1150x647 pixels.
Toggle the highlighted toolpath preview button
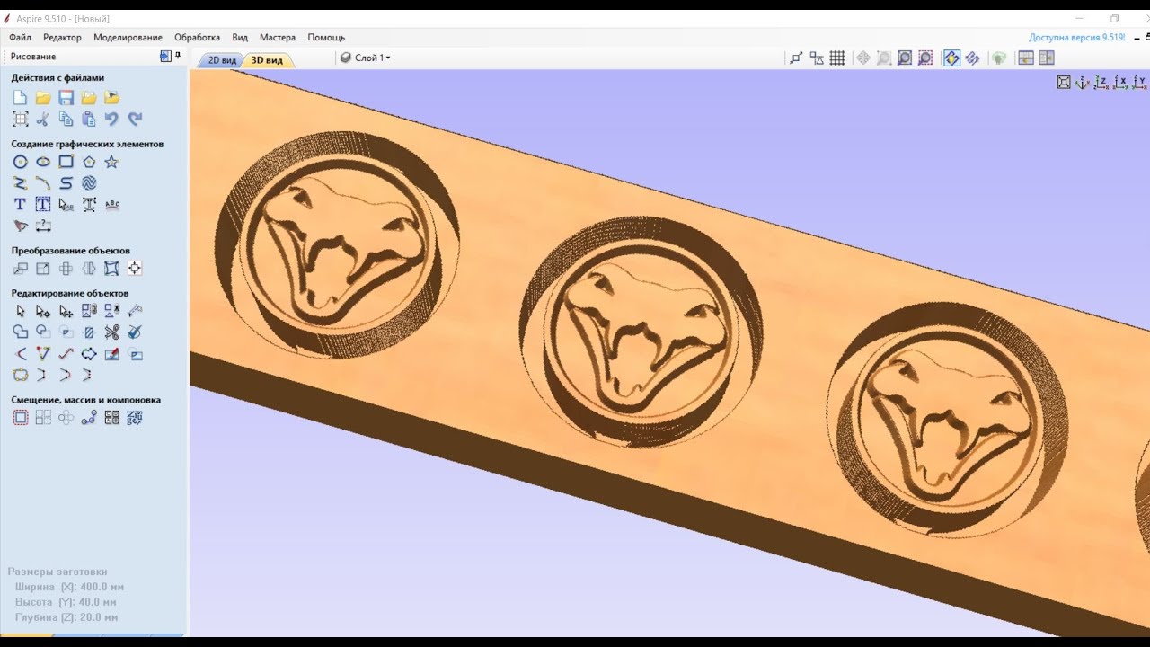click(x=951, y=58)
